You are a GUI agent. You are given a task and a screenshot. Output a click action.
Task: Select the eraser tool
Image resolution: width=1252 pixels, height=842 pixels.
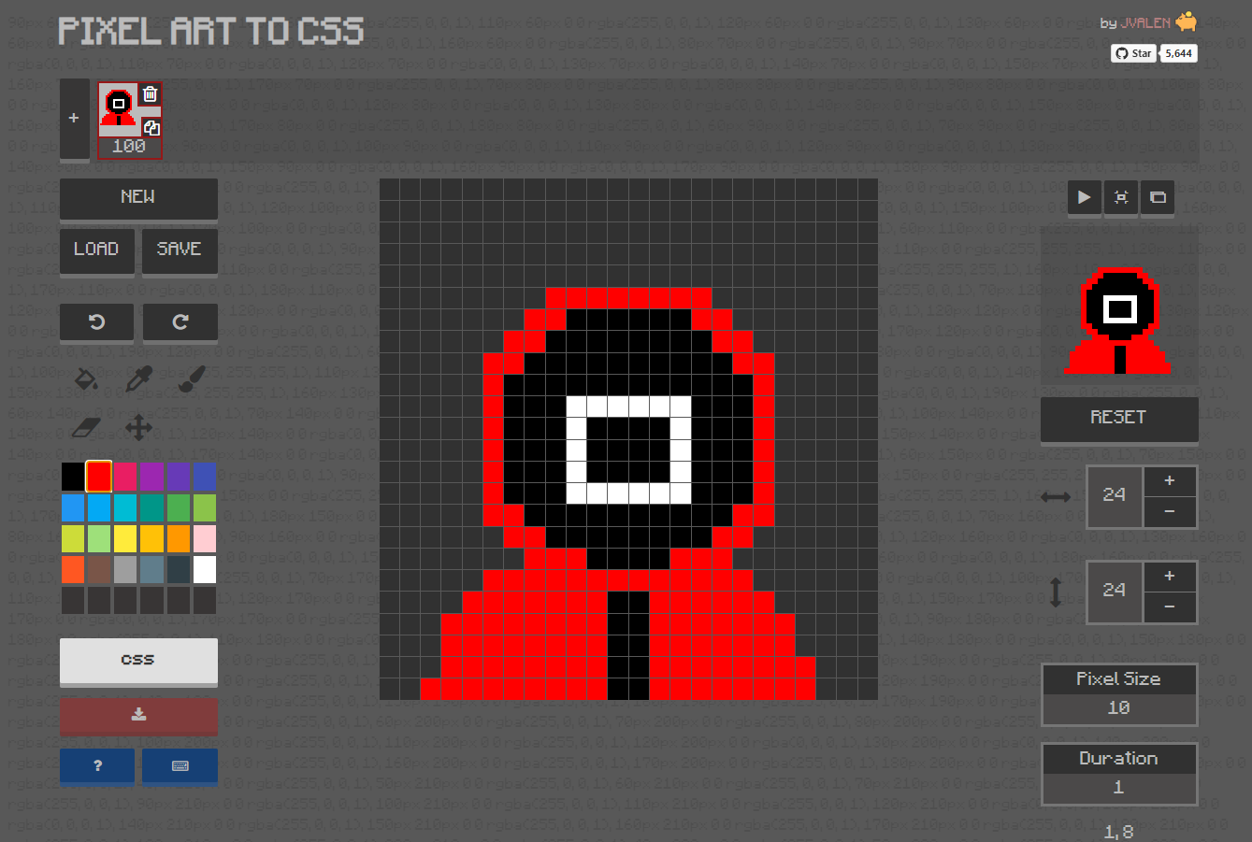tap(85, 428)
